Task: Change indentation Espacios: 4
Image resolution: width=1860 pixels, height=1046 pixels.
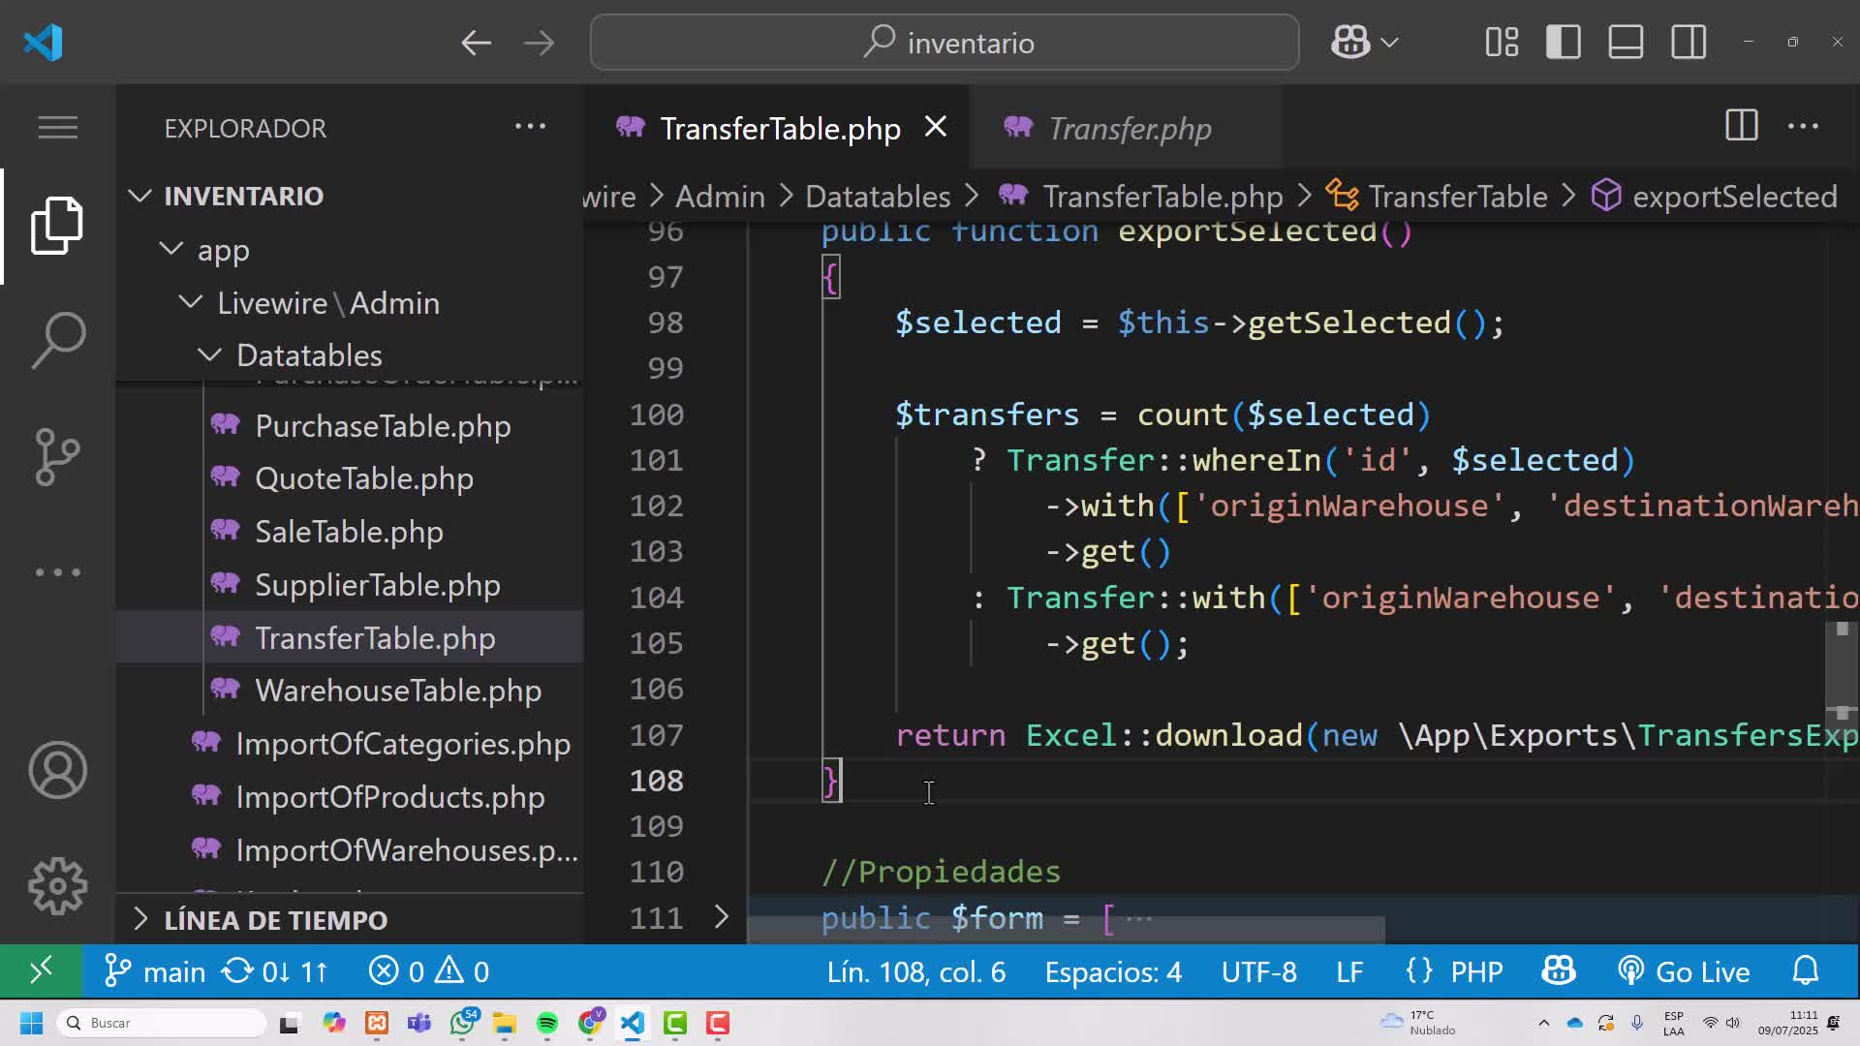Action: point(1113,970)
